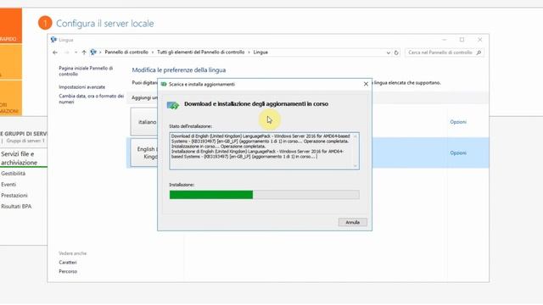
Task: Close the Lingua window
Action: pos(480,40)
